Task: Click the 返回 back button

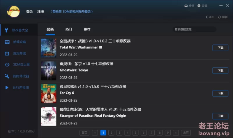Action: click(x=210, y=17)
